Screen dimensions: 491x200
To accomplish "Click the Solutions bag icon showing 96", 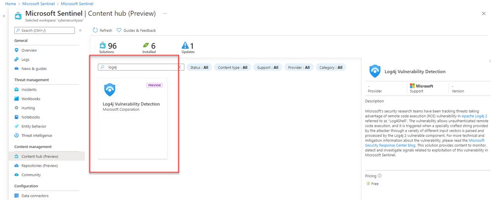I will coord(103,46).
